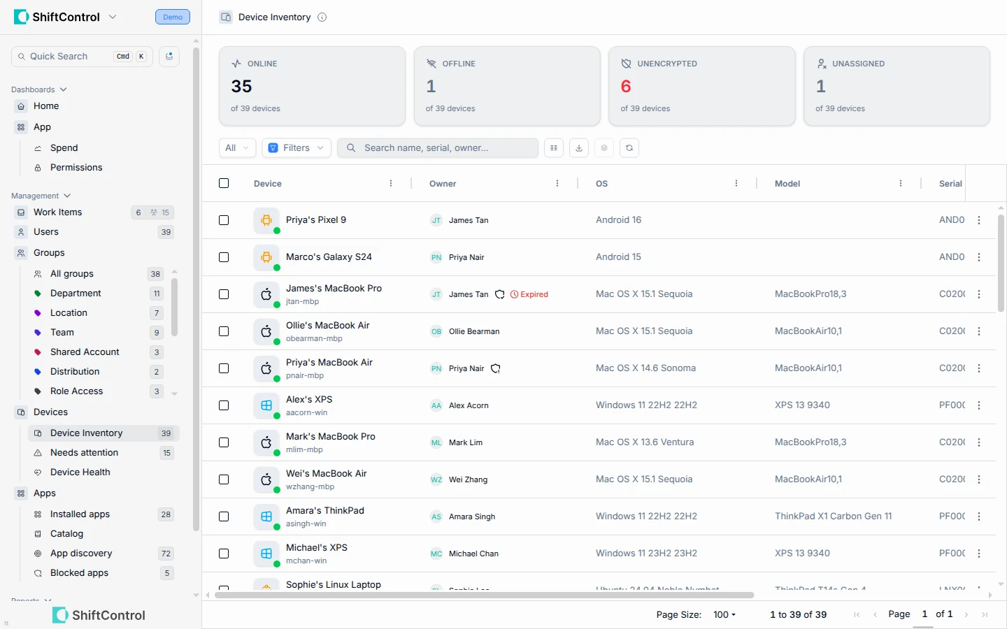Open Needs attention in sidebar
The height and width of the screenshot is (629, 1007).
click(103, 453)
